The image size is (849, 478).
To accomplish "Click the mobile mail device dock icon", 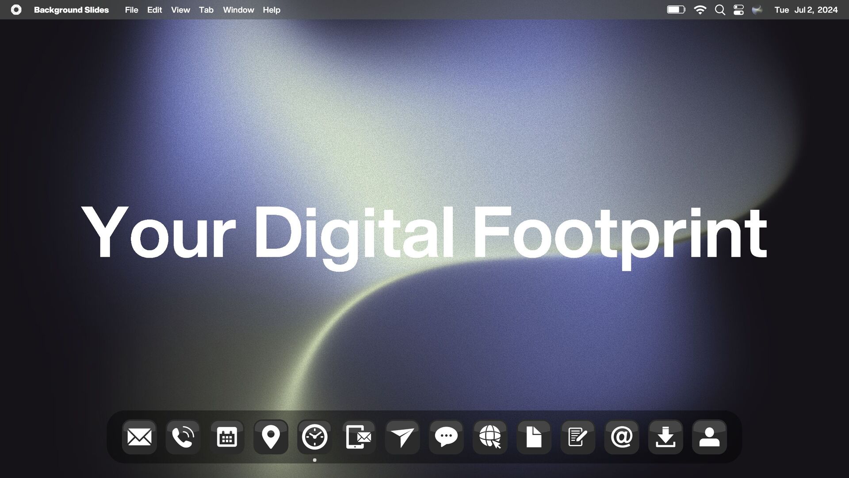I will tap(358, 437).
